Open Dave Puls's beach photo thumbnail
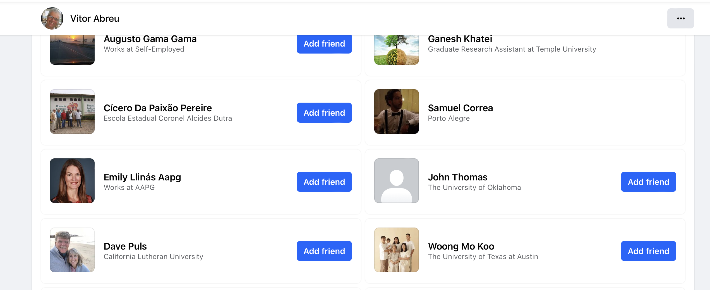The height and width of the screenshot is (290, 710). (72, 250)
